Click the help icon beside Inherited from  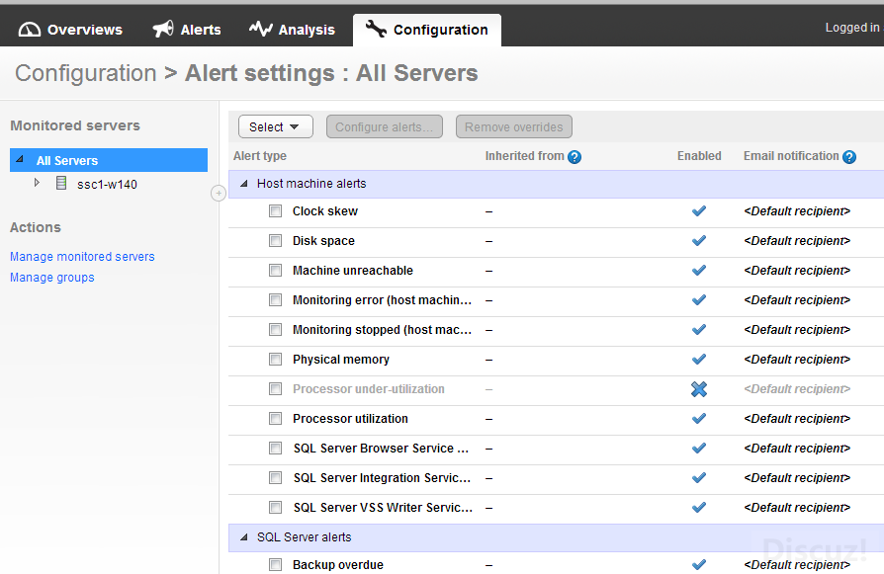coord(575,156)
